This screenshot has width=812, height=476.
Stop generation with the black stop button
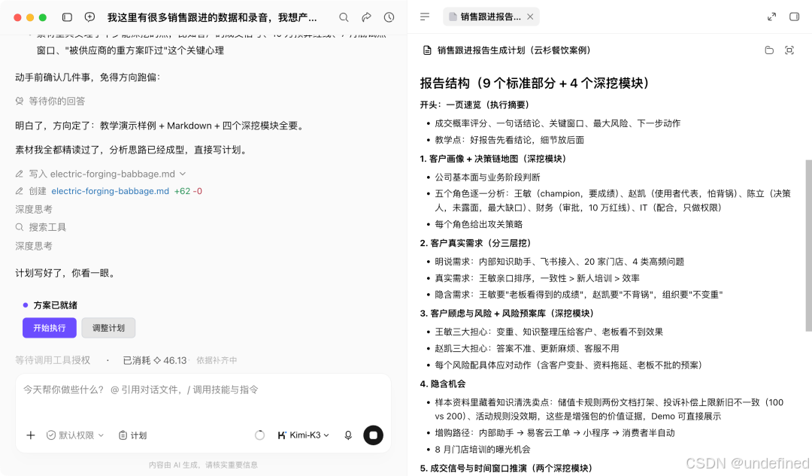point(373,435)
